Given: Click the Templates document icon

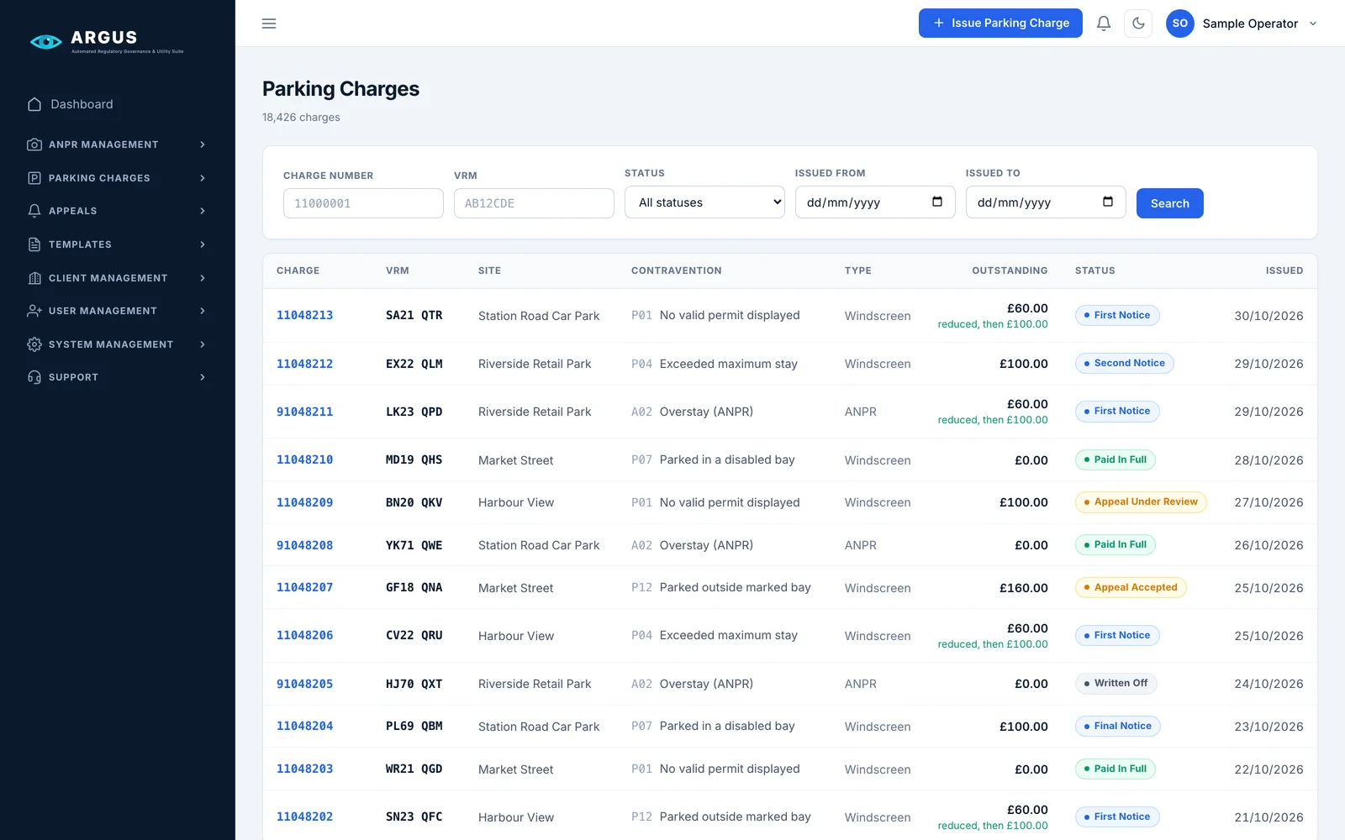Looking at the screenshot, I should (x=34, y=244).
